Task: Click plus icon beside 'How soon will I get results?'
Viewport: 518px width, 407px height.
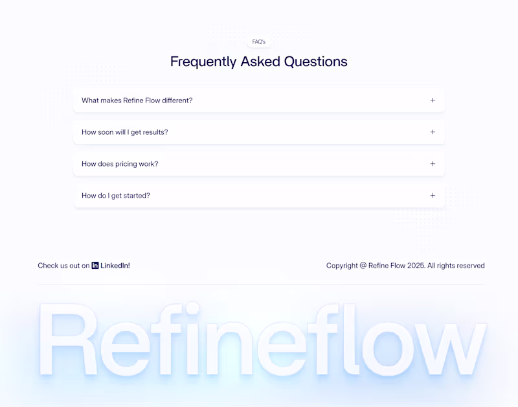Action: [433, 132]
